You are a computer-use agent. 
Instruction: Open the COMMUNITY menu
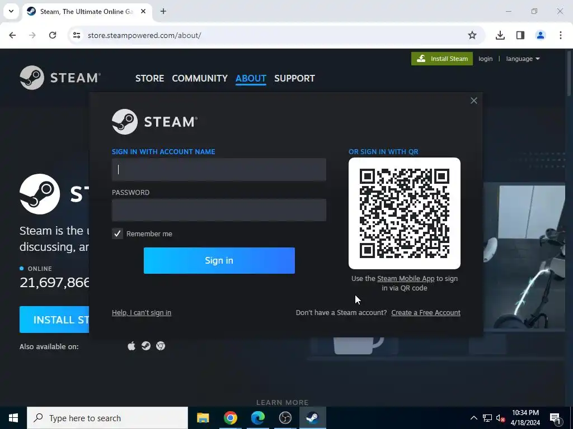[200, 78]
